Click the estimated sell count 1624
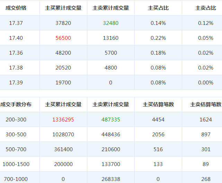The image size is (222, 183). pyautogui.click(x=206, y=120)
